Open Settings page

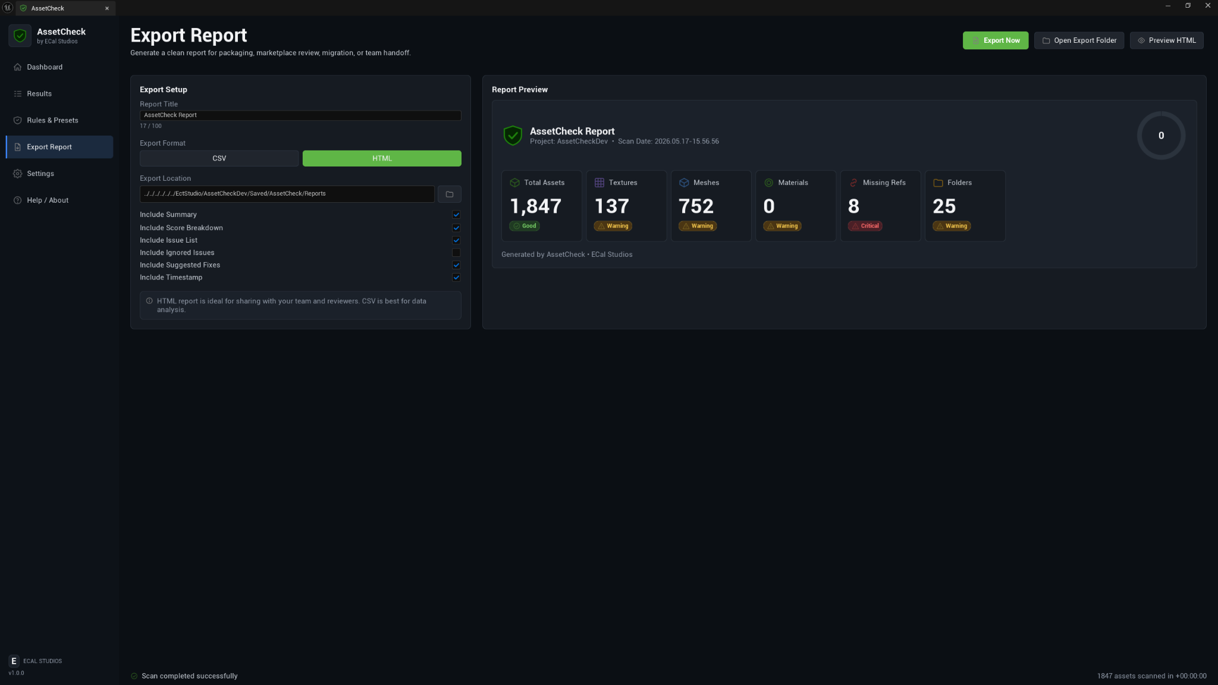pos(59,174)
